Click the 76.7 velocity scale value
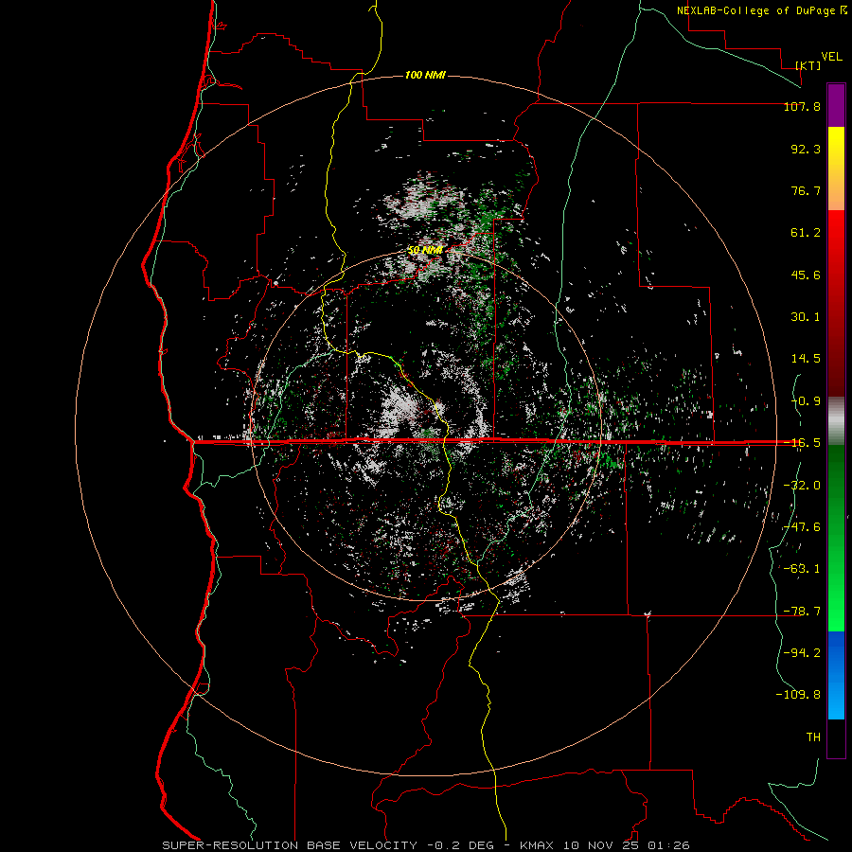Image resolution: width=852 pixels, height=852 pixels. (x=806, y=190)
